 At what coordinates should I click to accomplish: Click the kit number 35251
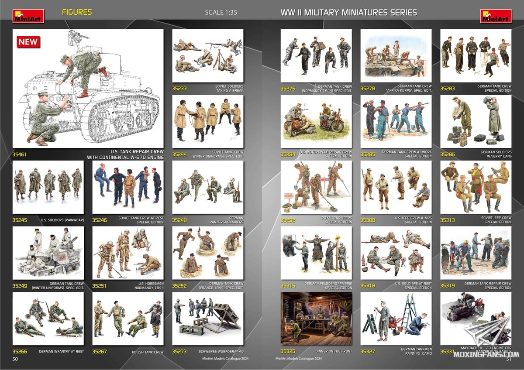(x=100, y=286)
